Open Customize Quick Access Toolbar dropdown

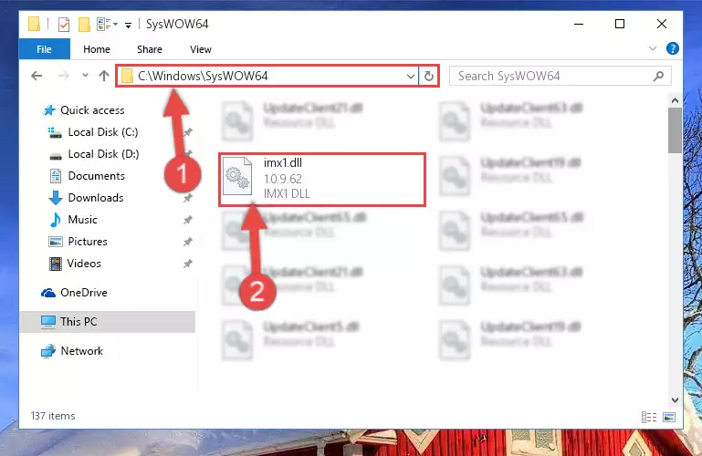click(x=128, y=26)
